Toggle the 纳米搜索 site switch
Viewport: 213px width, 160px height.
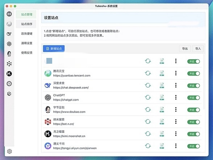click(193, 122)
